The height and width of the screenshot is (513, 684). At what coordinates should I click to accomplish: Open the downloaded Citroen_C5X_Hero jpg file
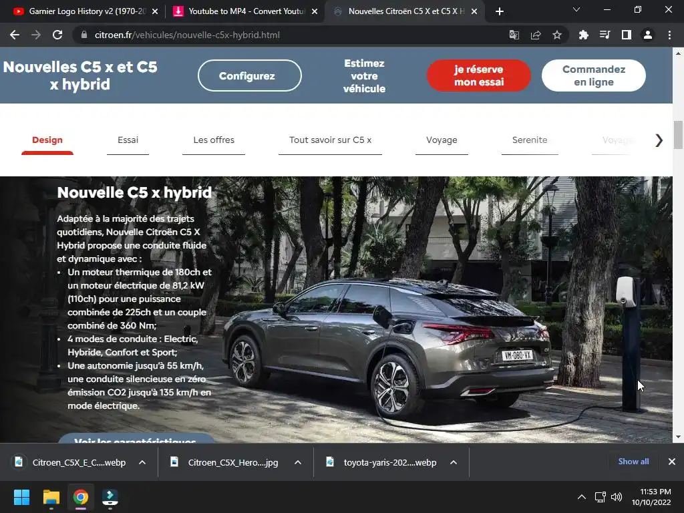point(226,462)
